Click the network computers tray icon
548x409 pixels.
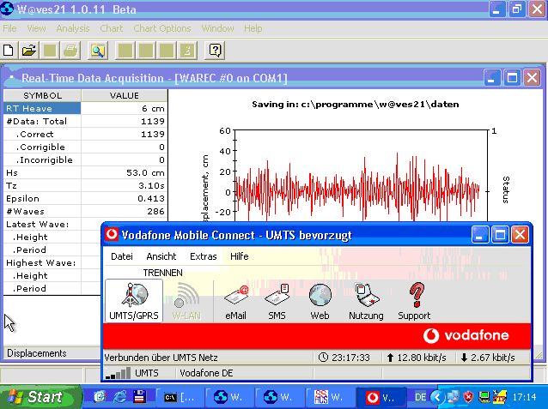coord(453,397)
